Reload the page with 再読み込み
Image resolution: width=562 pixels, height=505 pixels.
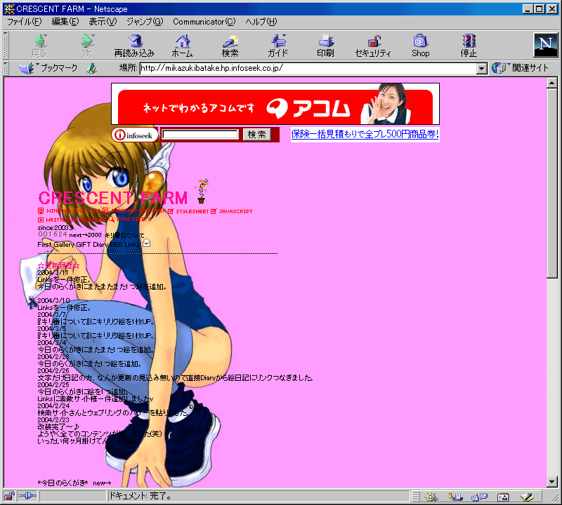(134, 46)
